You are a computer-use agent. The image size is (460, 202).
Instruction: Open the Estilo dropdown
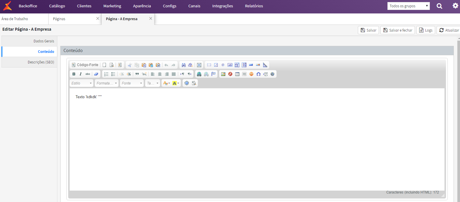point(82,83)
